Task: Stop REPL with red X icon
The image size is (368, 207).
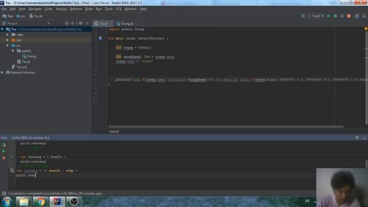Action: coord(3,158)
